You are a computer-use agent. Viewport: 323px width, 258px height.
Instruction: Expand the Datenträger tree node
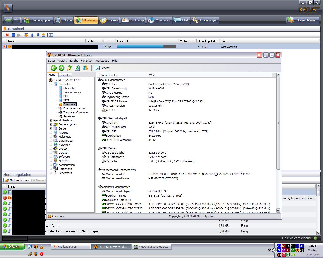pos(51,141)
